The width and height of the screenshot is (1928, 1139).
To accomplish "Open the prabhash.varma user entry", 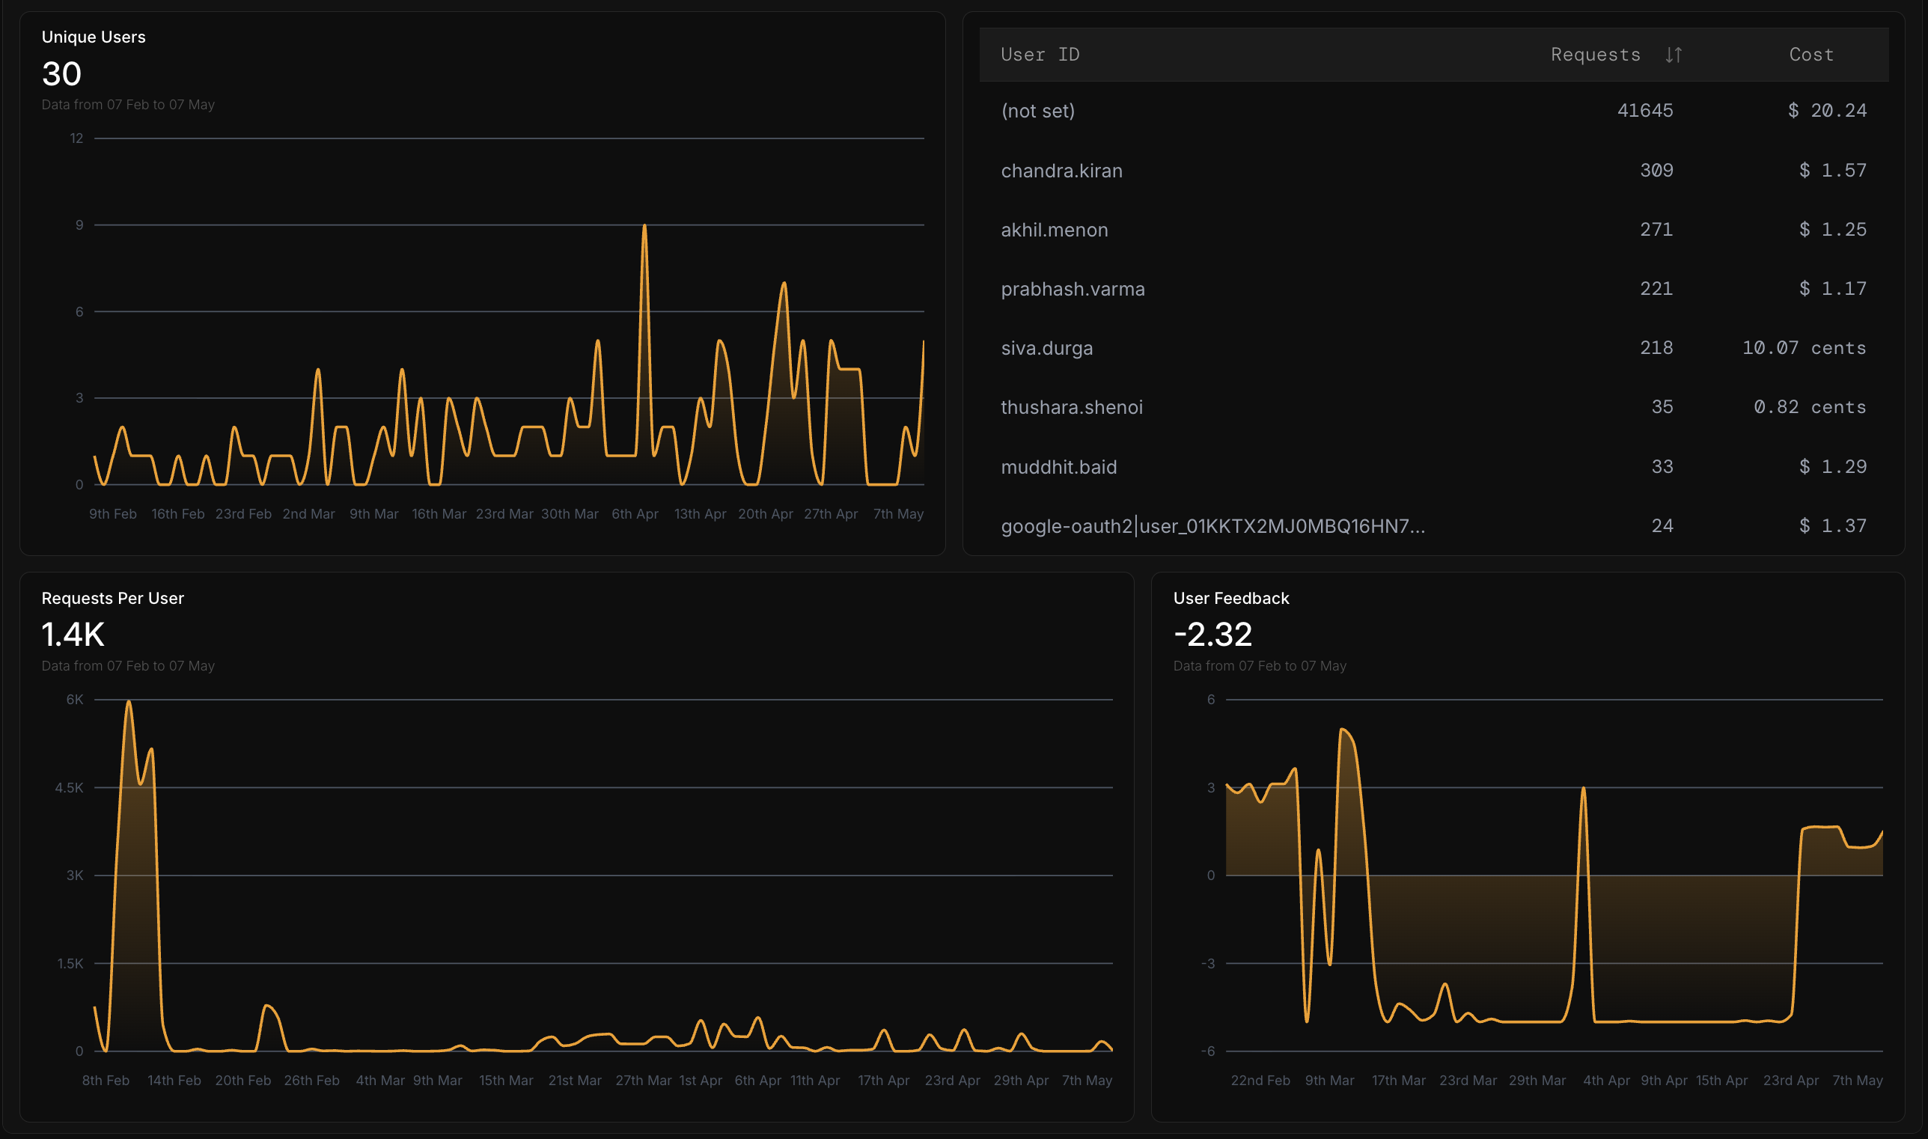I will pyautogui.click(x=1434, y=289).
